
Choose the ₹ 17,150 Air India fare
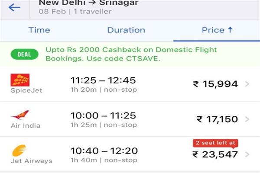pos(217,119)
